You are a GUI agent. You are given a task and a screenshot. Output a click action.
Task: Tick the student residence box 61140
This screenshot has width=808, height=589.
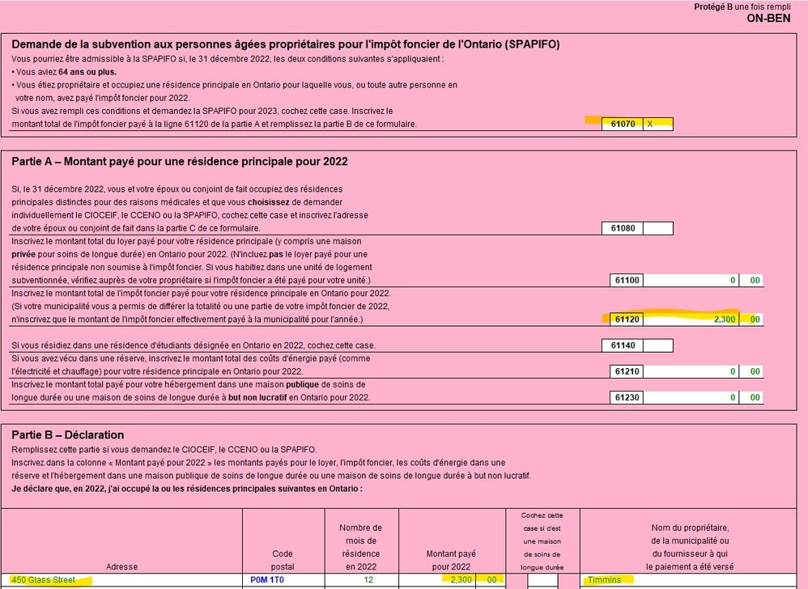pyautogui.click(x=658, y=345)
